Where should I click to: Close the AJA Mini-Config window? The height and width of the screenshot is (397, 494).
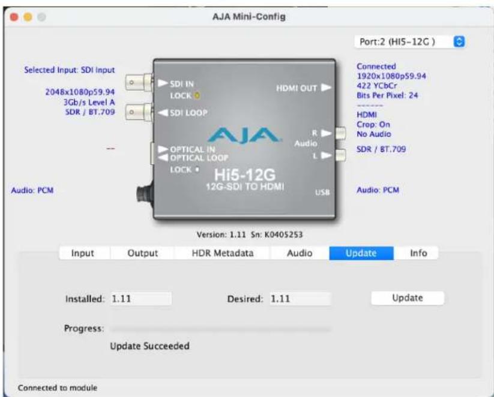[x=14, y=17]
